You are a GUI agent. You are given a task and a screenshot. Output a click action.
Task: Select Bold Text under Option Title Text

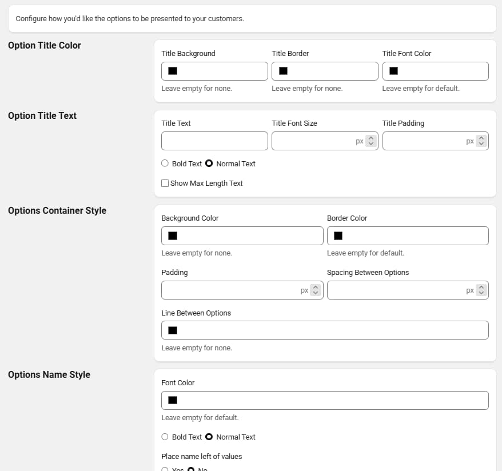pos(165,163)
